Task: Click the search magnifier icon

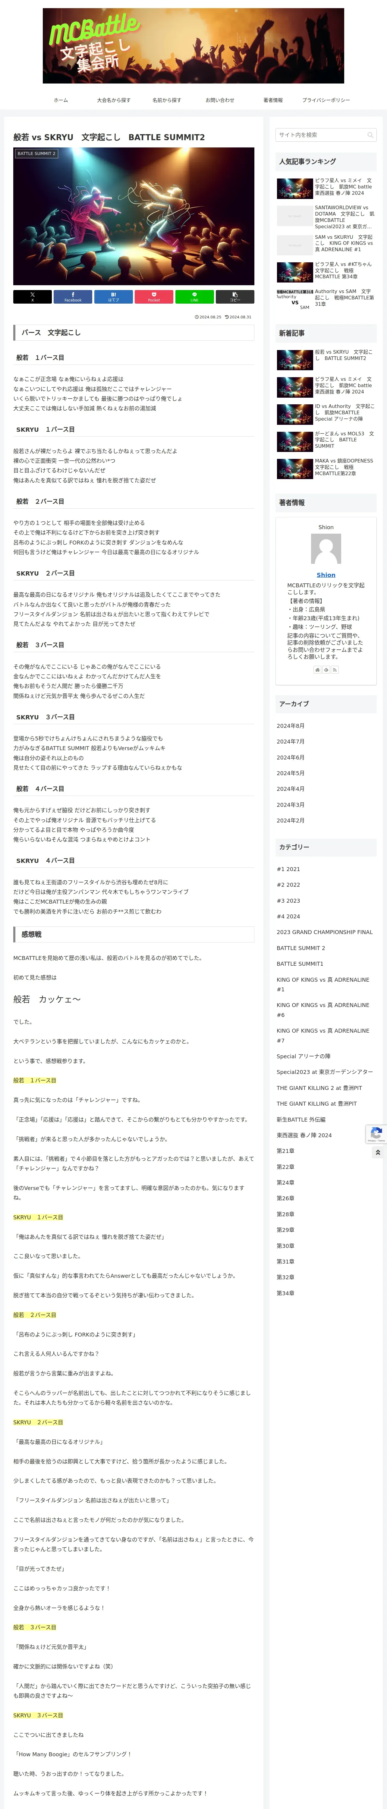Action: tap(370, 135)
